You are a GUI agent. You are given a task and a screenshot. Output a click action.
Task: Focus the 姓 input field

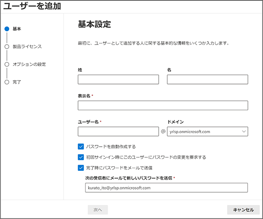[118, 79]
